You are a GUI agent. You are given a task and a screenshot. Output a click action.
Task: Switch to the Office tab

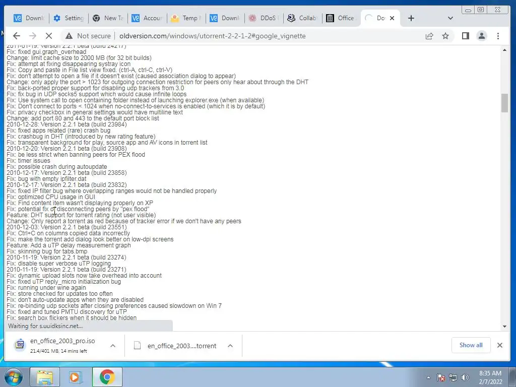pos(342,18)
